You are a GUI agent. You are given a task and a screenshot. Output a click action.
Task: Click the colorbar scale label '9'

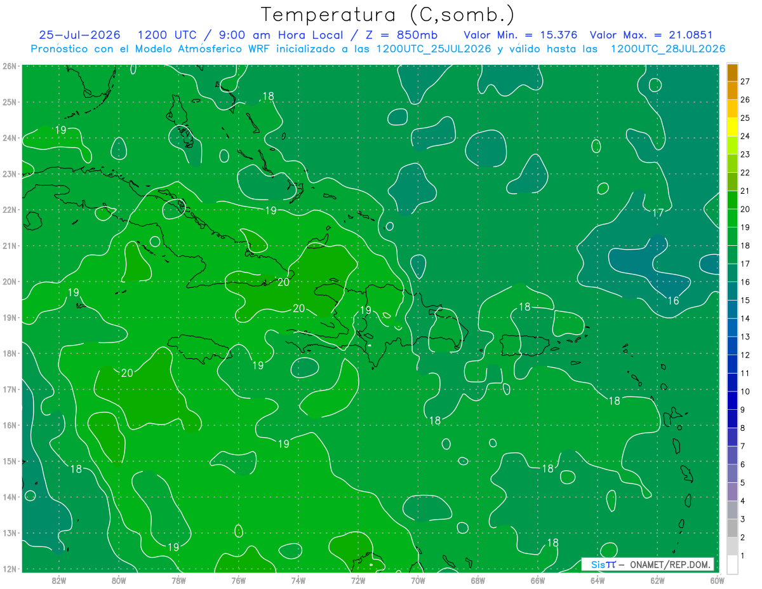[742, 409]
